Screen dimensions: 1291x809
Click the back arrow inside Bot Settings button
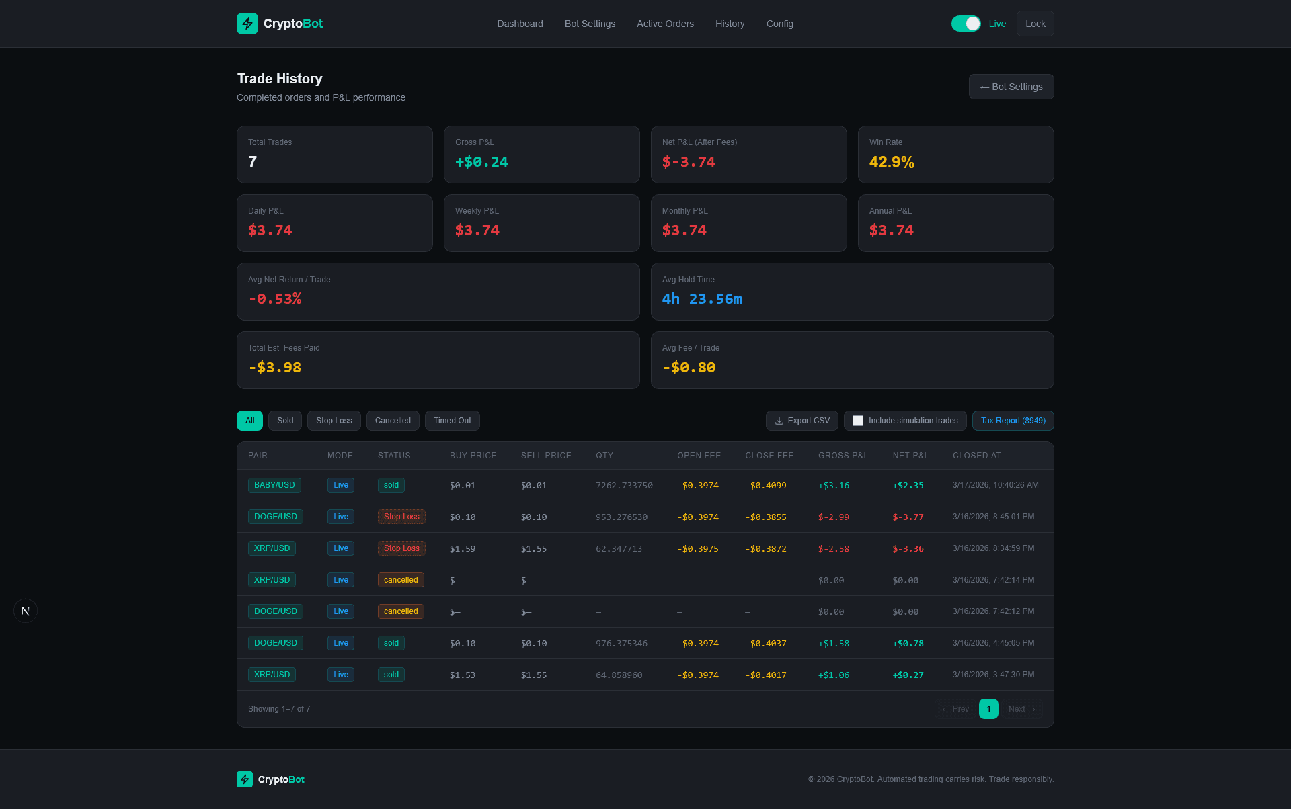tap(986, 87)
